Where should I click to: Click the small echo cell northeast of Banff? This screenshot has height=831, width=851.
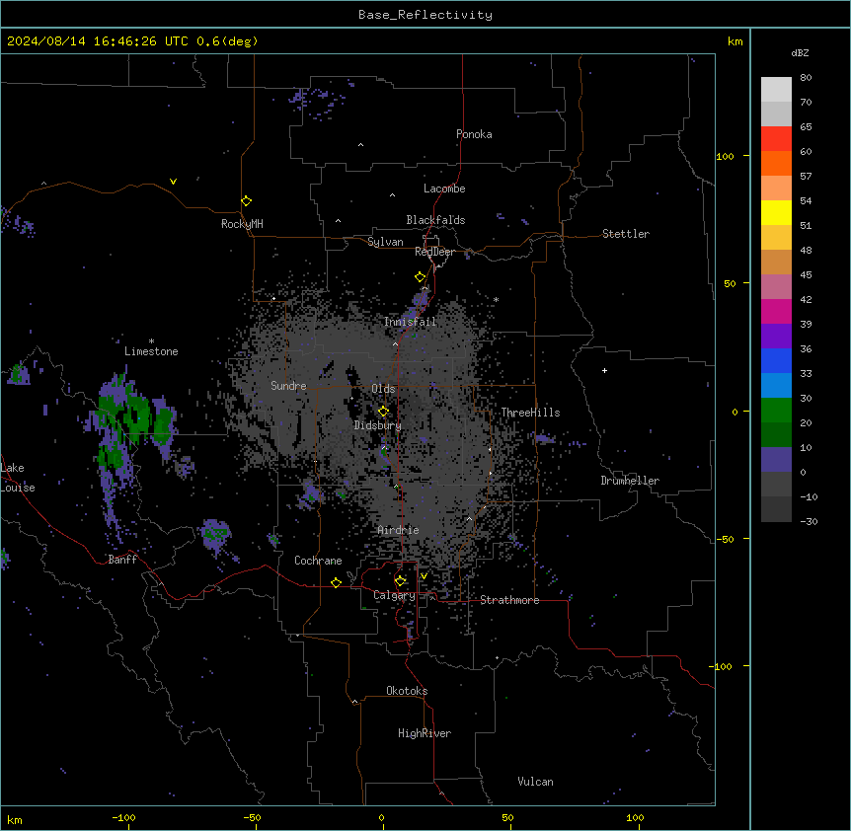pyautogui.click(x=215, y=534)
